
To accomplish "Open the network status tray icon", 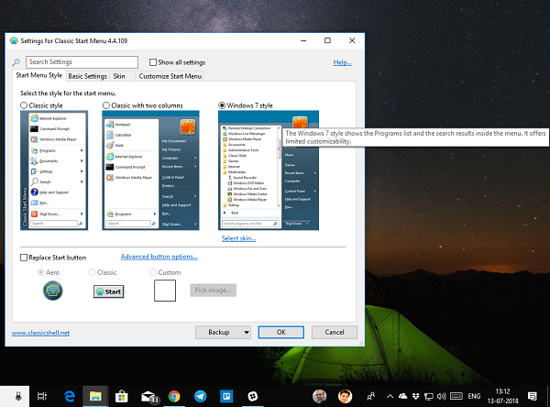I will coord(428,397).
